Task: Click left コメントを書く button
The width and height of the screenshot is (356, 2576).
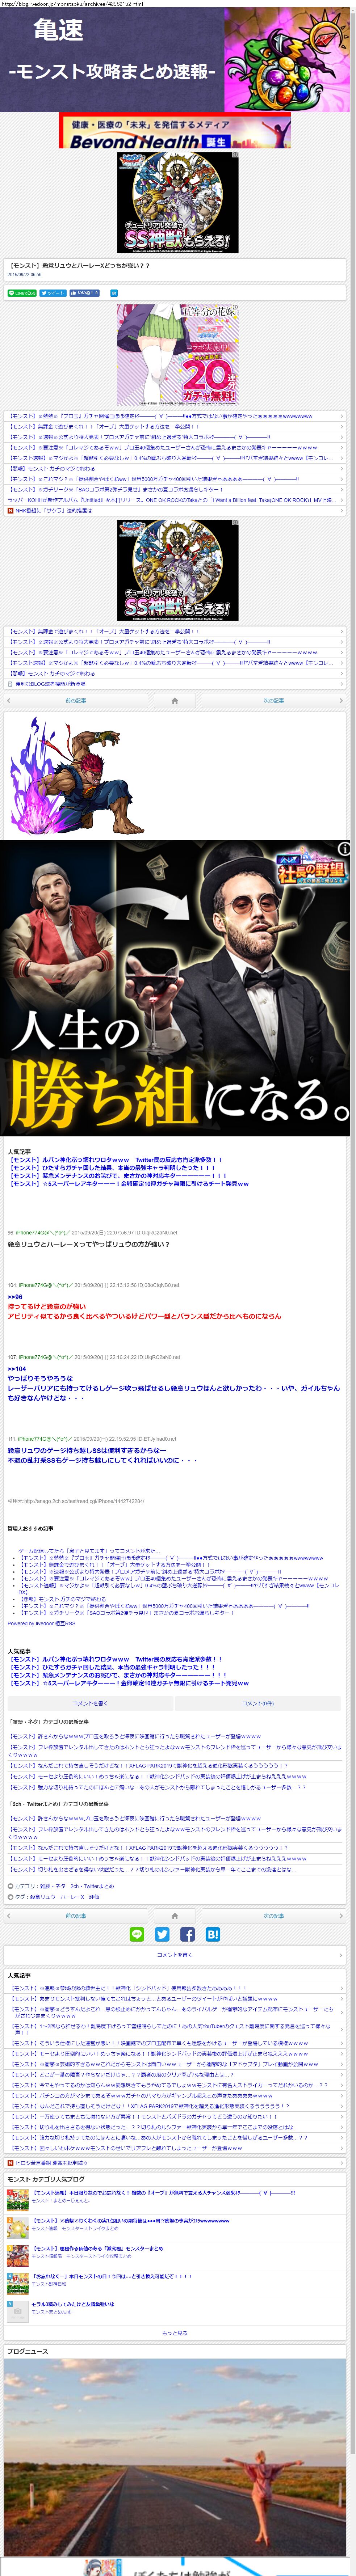Action: [x=90, y=1703]
